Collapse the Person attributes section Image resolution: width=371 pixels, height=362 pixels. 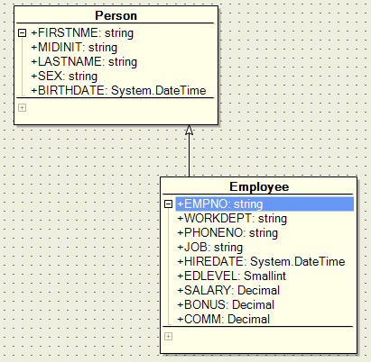(x=22, y=32)
